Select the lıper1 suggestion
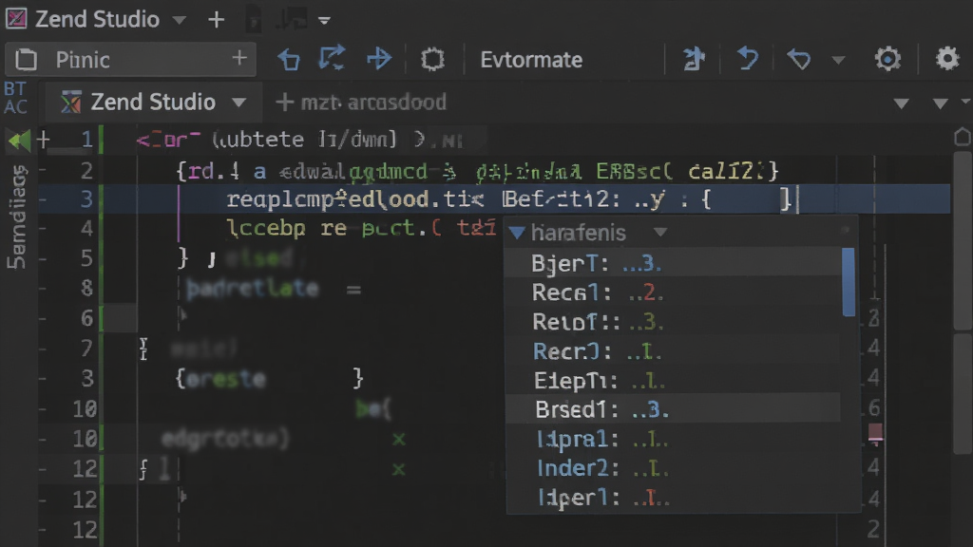Screen dimensions: 973x547 click(x=674, y=498)
